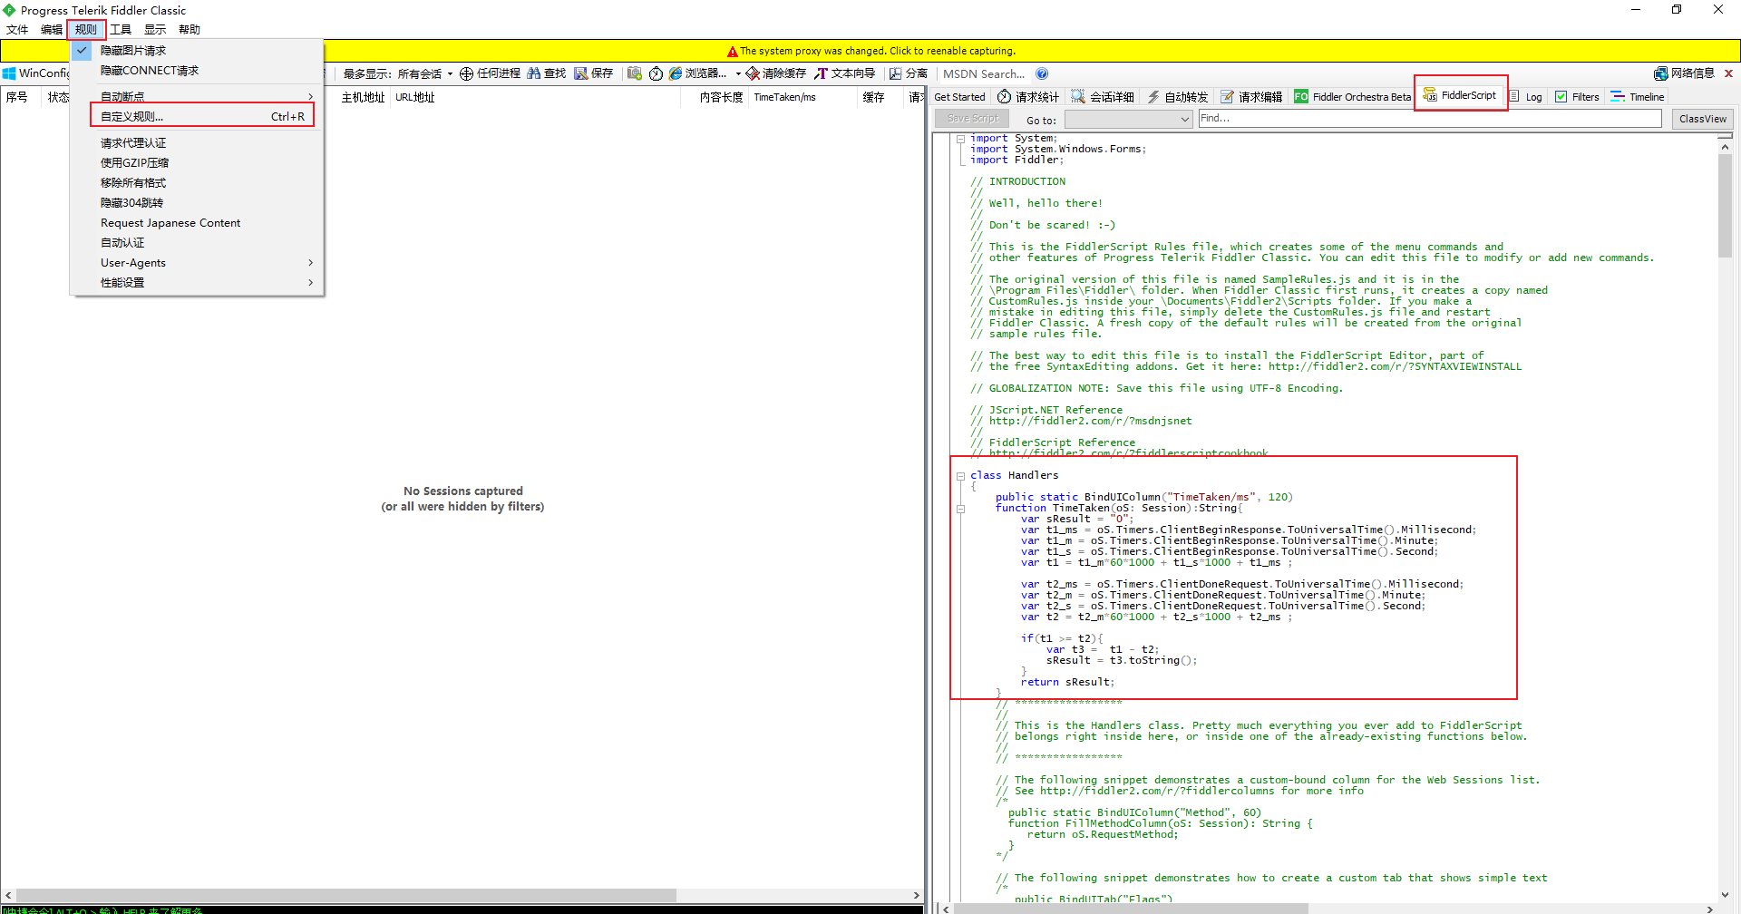Open the Timeline tab
The image size is (1741, 914).
[x=1638, y=97]
